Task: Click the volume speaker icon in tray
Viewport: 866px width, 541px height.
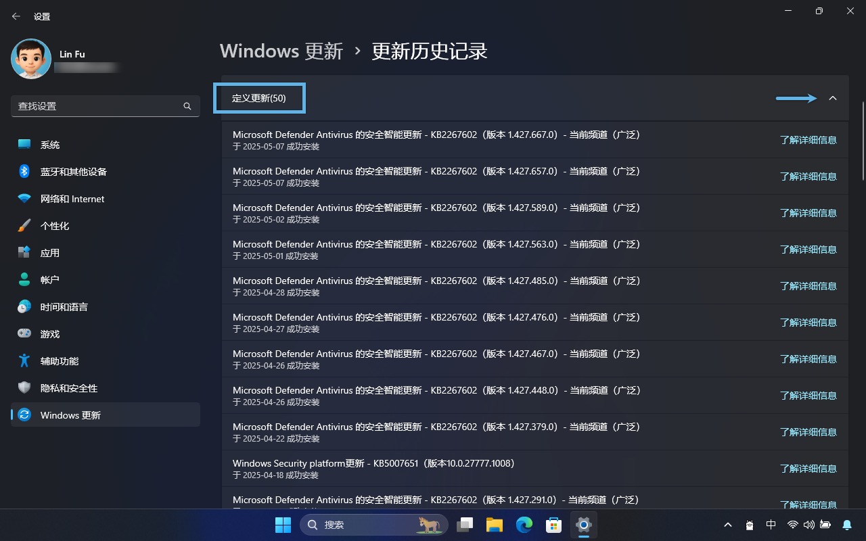Action: (809, 525)
